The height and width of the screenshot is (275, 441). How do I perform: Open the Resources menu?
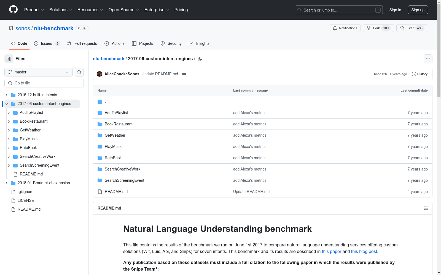[x=90, y=10]
